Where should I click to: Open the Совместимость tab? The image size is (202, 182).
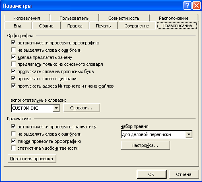pyautogui.click(x=124, y=18)
